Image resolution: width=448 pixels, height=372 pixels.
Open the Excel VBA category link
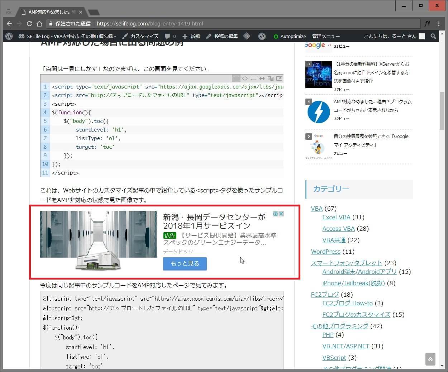[x=336, y=217]
